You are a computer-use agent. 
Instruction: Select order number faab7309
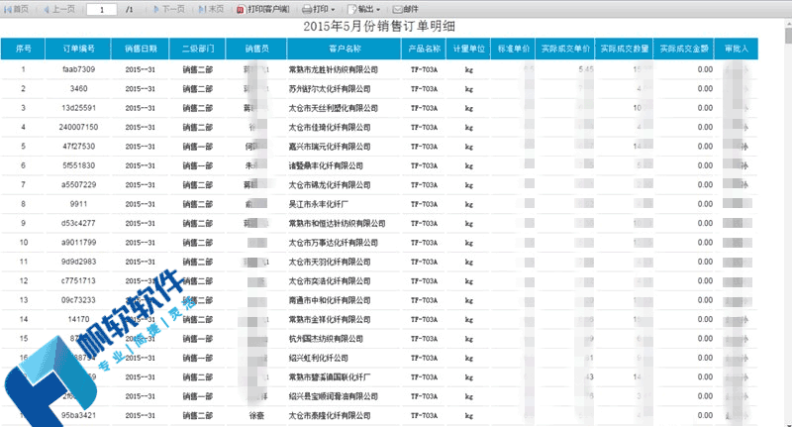[78, 69]
